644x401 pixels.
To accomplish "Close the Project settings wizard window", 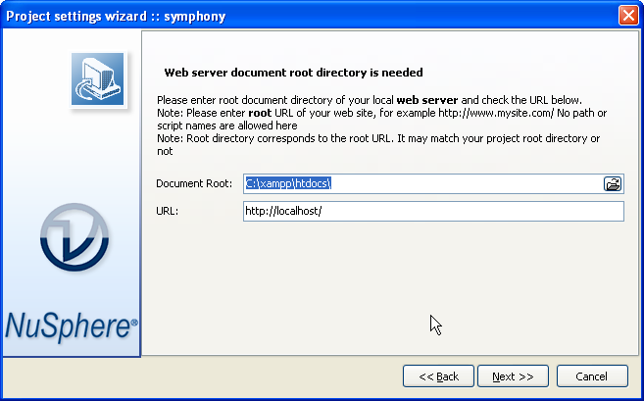I will tap(628, 16).
